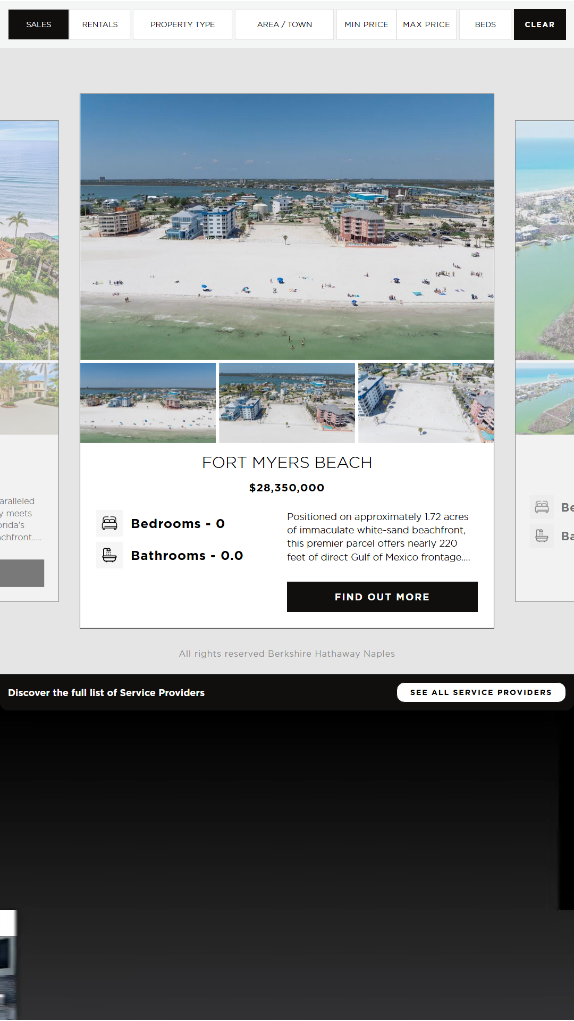Select the middle aerial thumbnail image

coord(287,403)
